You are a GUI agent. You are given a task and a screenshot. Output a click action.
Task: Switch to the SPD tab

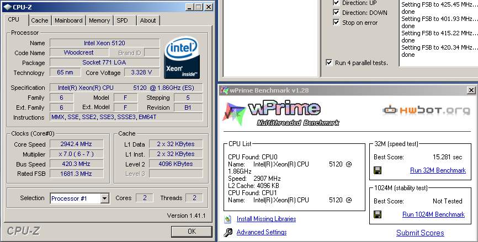[x=122, y=20]
